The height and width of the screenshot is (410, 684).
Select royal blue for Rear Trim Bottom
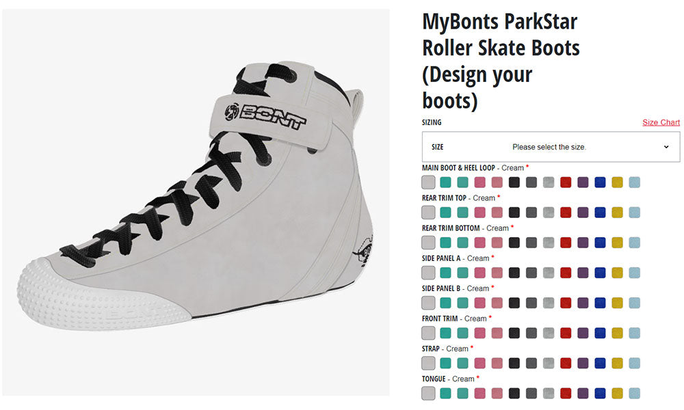pos(600,243)
